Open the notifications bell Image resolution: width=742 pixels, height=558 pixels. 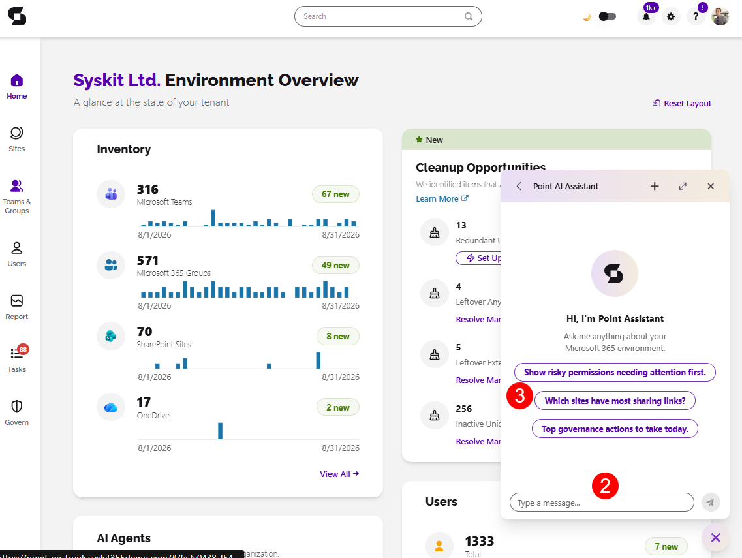pyautogui.click(x=646, y=16)
